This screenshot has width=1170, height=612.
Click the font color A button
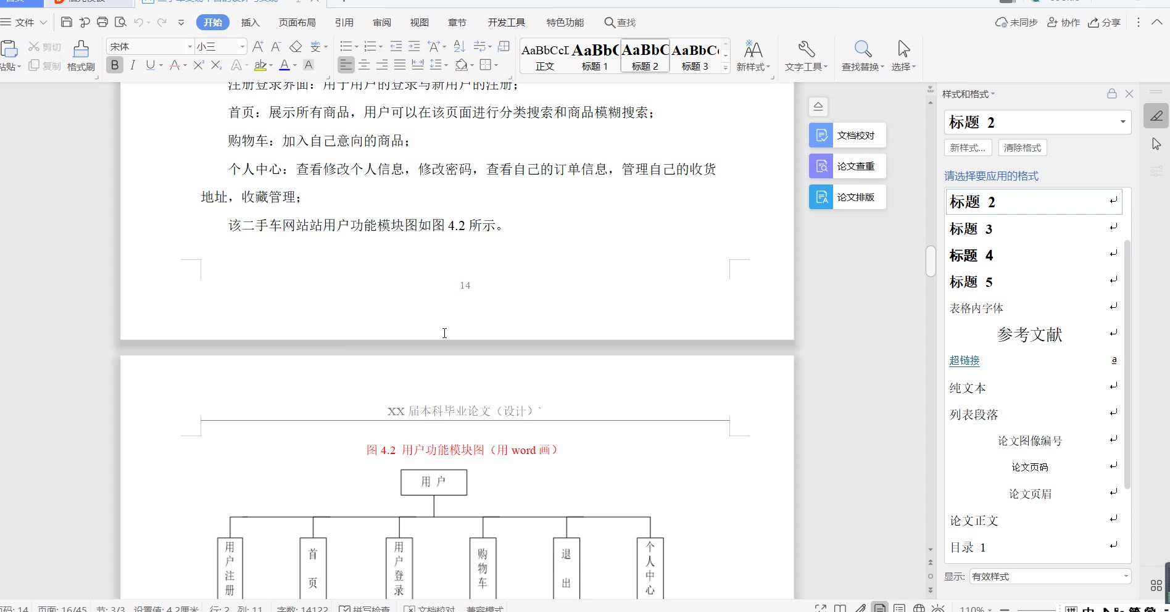click(x=284, y=65)
